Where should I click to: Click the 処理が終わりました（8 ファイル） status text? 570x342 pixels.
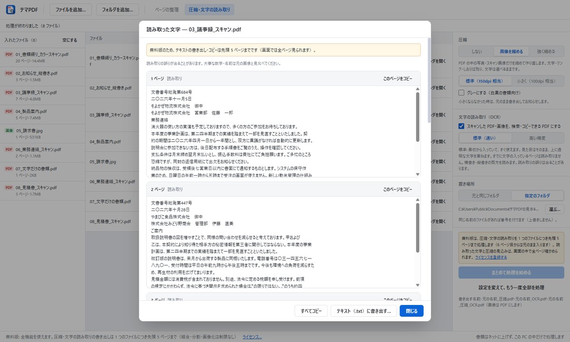coord(33,26)
